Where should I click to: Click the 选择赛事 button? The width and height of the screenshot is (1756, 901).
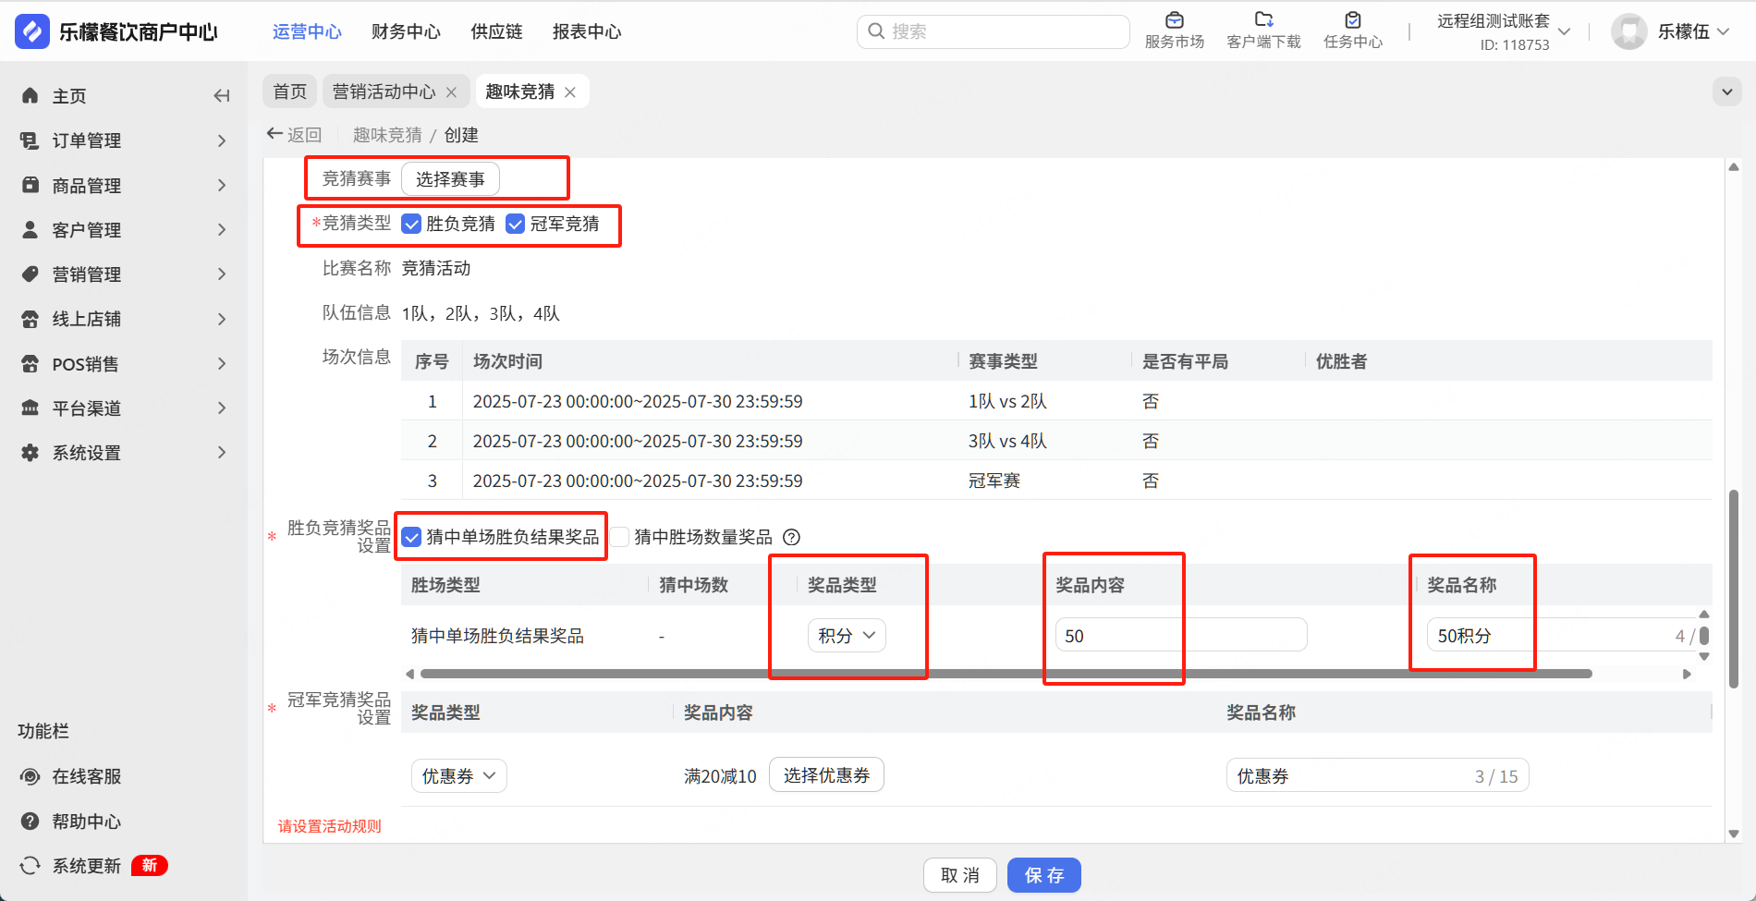click(450, 179)
